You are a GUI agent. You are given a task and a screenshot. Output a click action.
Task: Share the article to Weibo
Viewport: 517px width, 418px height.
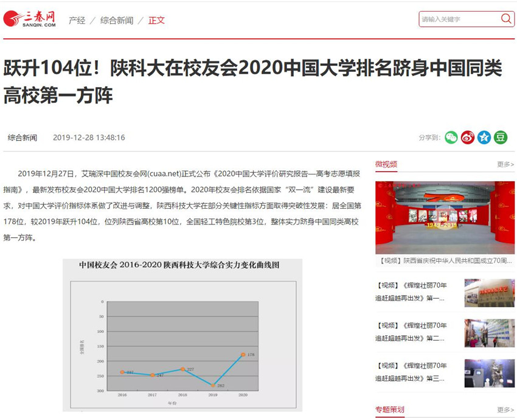(467, 138)
